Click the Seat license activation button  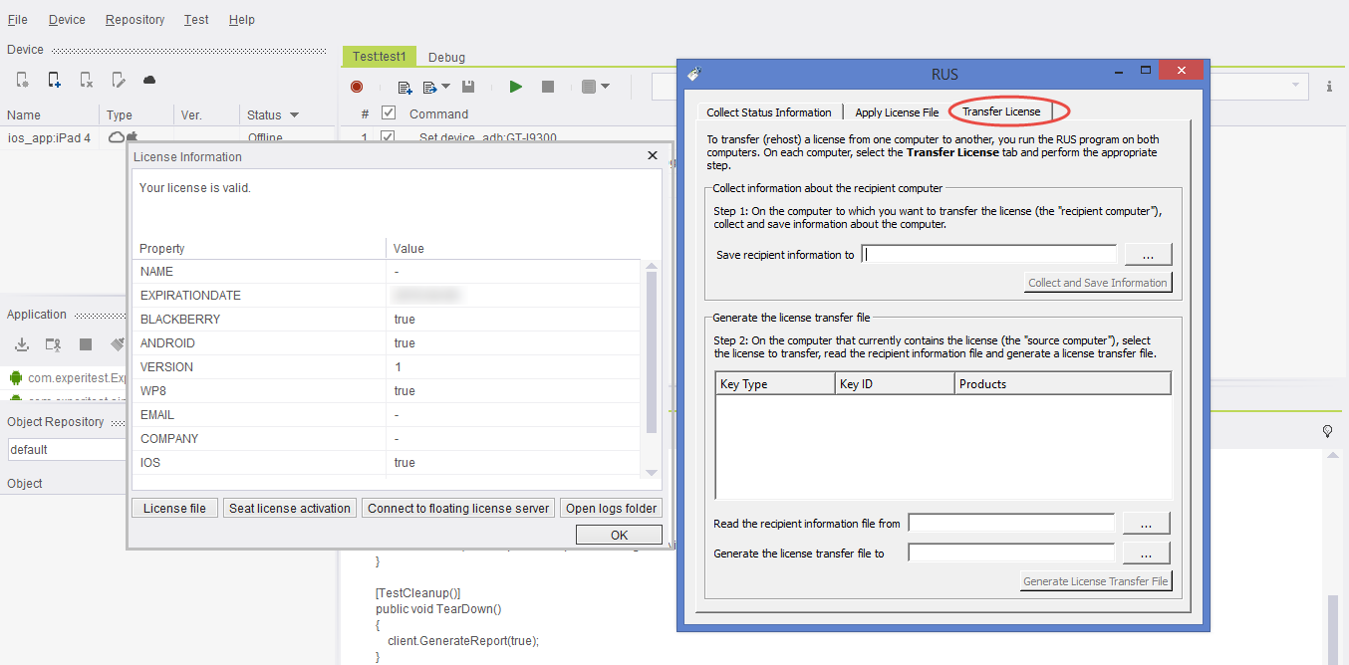coord(290,508)
